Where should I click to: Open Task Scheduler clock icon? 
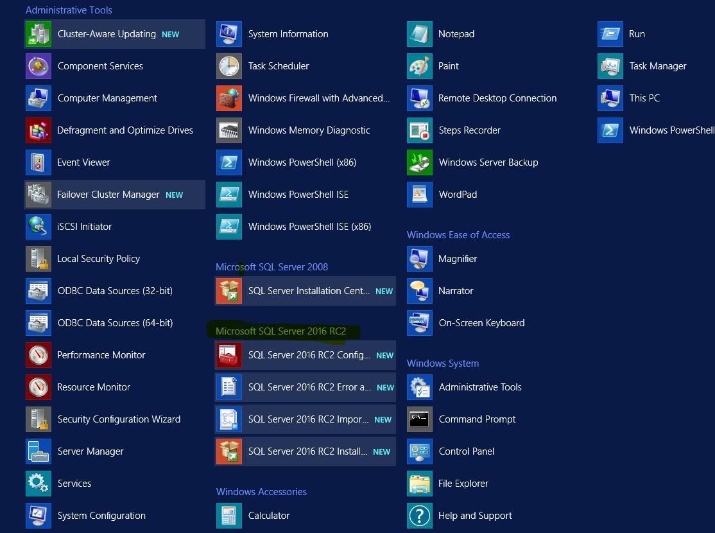point(229,66)
